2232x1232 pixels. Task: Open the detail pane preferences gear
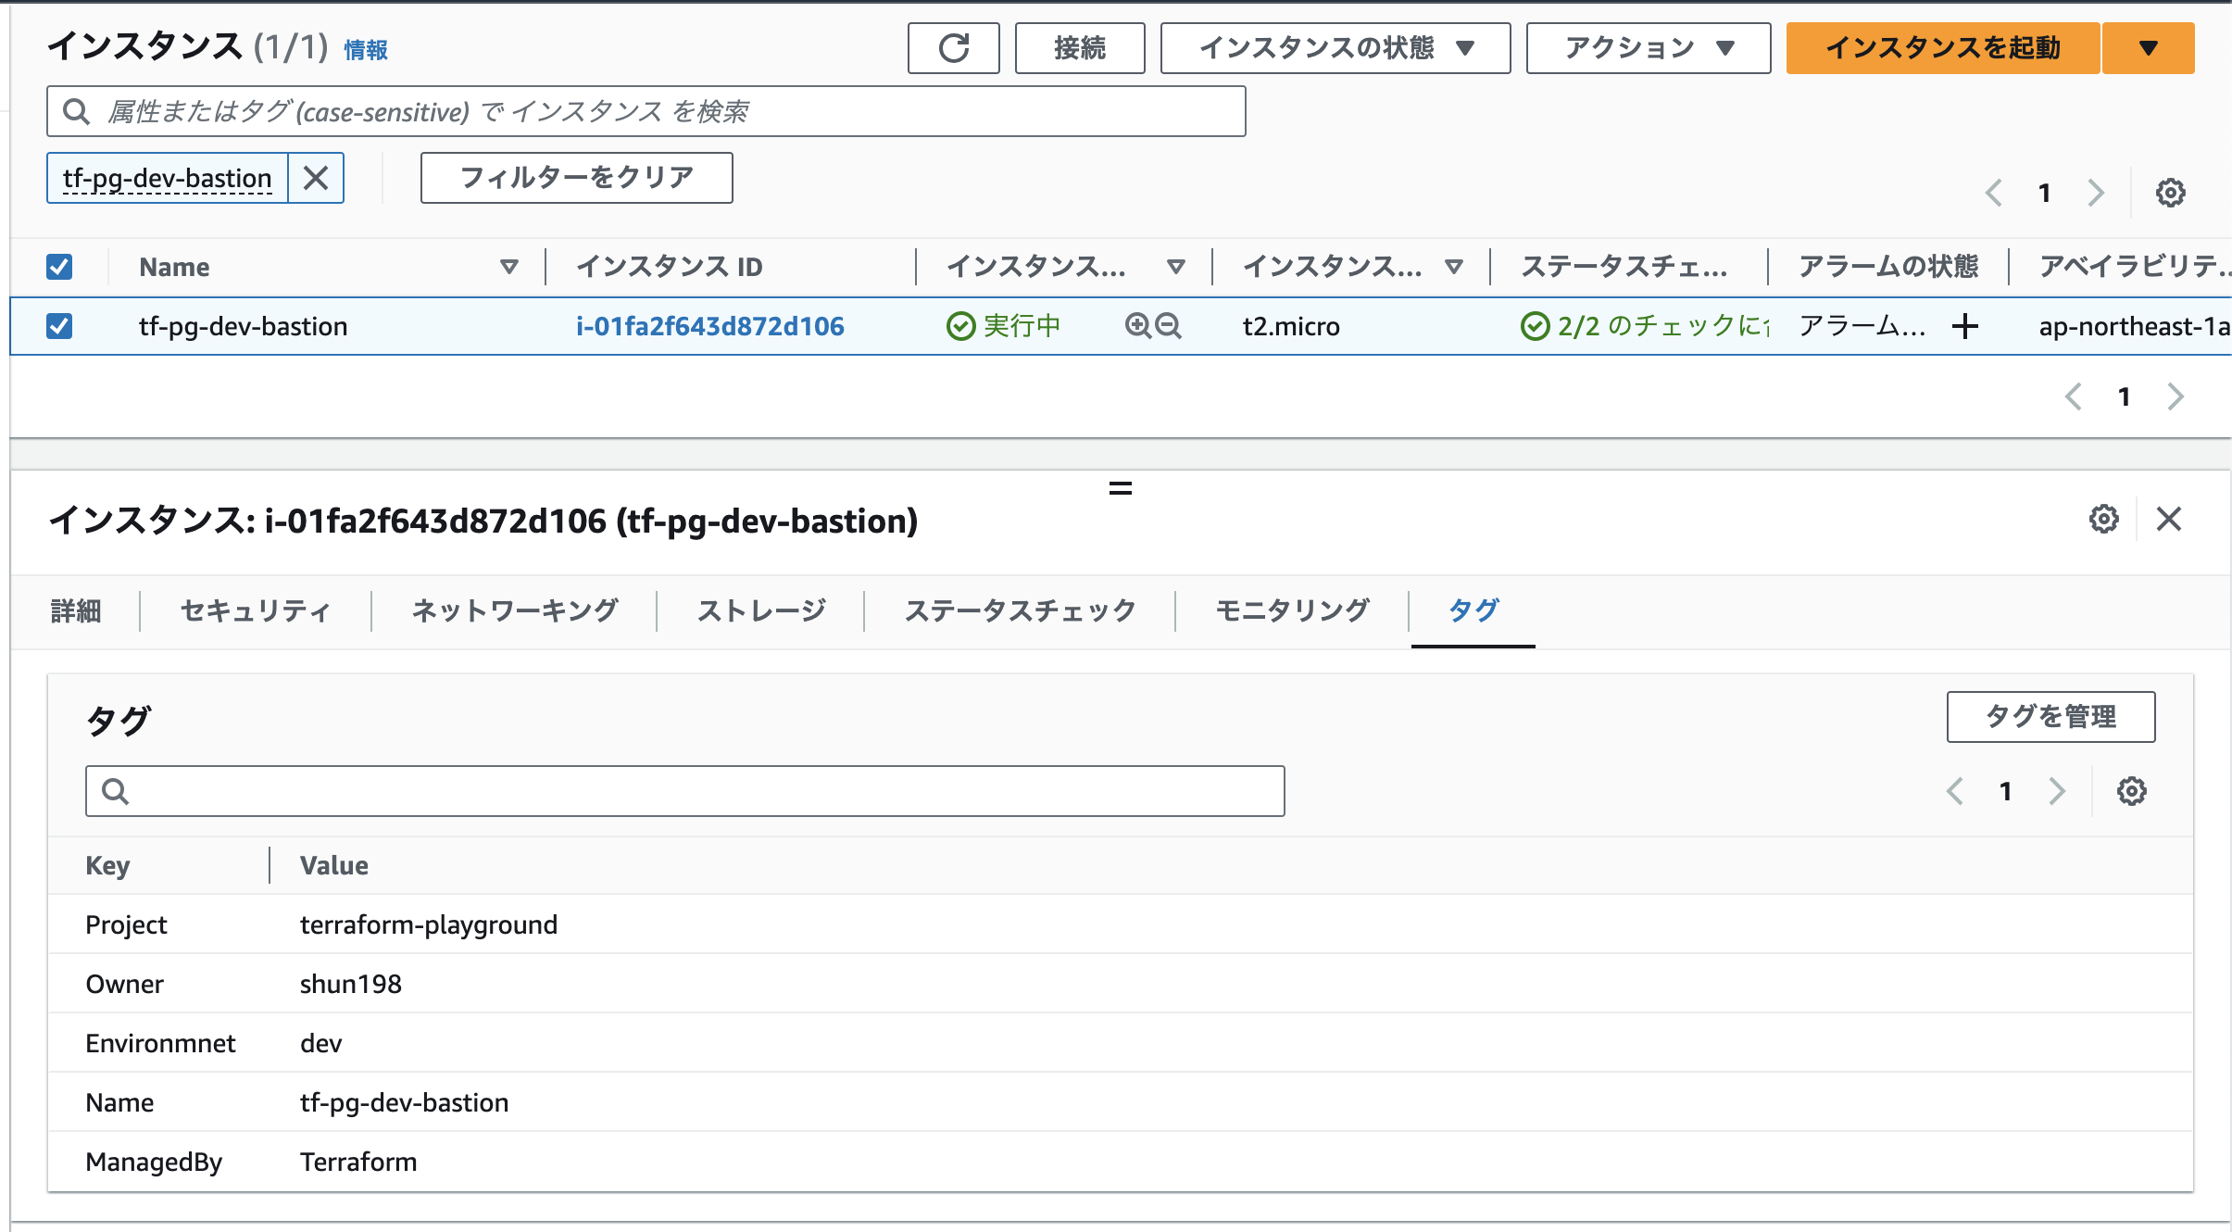pos(2102,519)
